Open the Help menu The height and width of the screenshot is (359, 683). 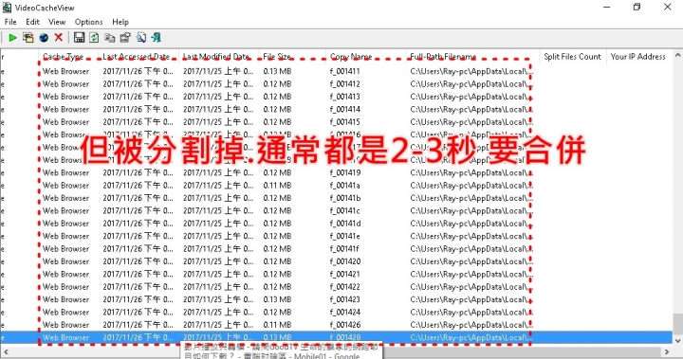pyautogui.click(x=120, y=22)
